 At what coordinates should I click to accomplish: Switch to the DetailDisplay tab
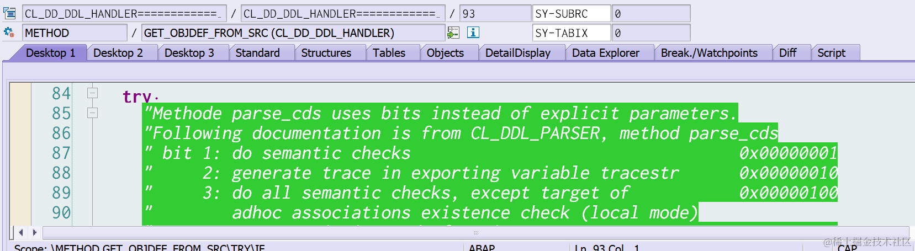click(x=518, y=53)
